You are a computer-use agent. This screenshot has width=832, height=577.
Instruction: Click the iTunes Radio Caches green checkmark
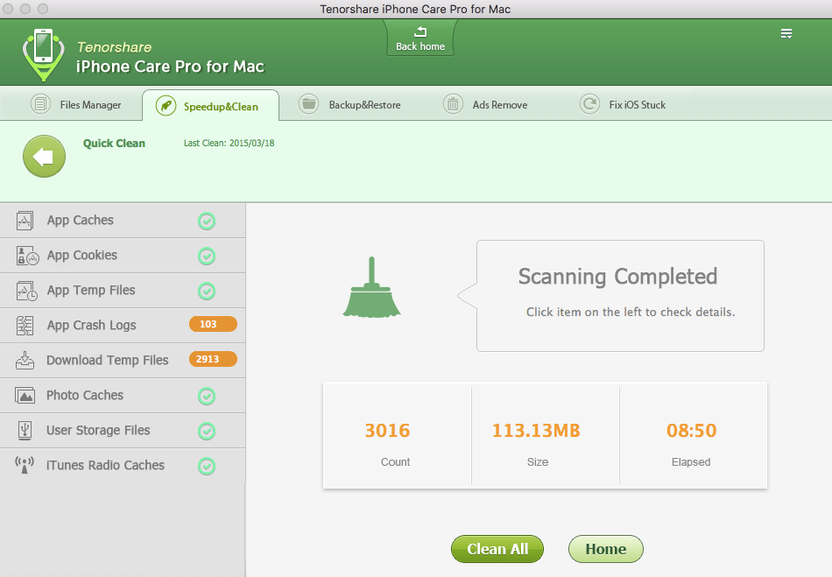[x=207, y=466]
